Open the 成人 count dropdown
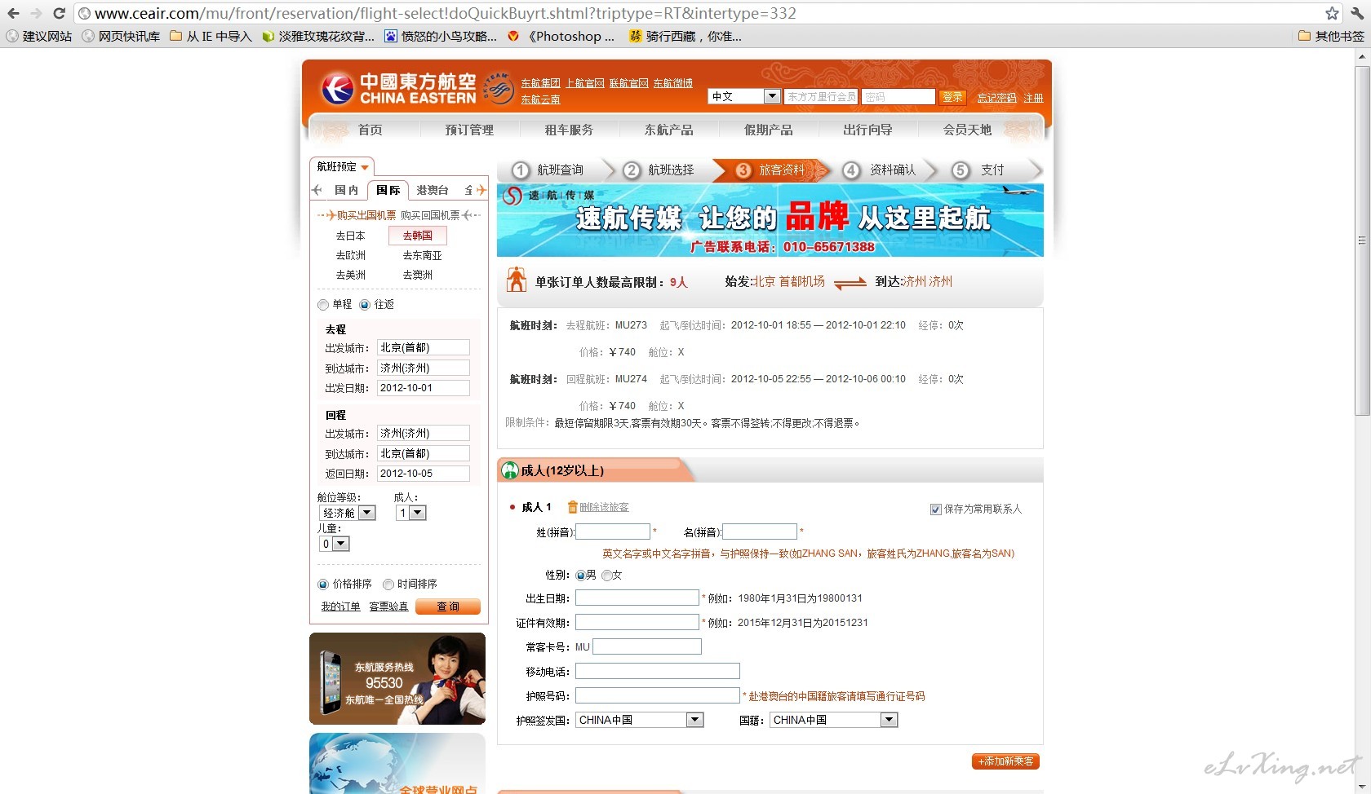 coord(411,513)
